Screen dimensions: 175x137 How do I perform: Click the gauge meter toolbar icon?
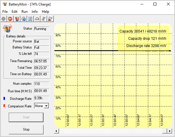[37, 19]
